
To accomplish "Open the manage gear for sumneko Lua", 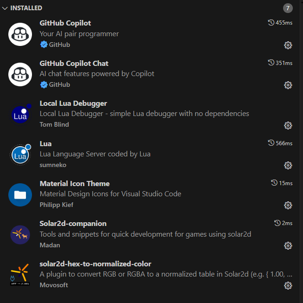I will click(x=288, y=166).
